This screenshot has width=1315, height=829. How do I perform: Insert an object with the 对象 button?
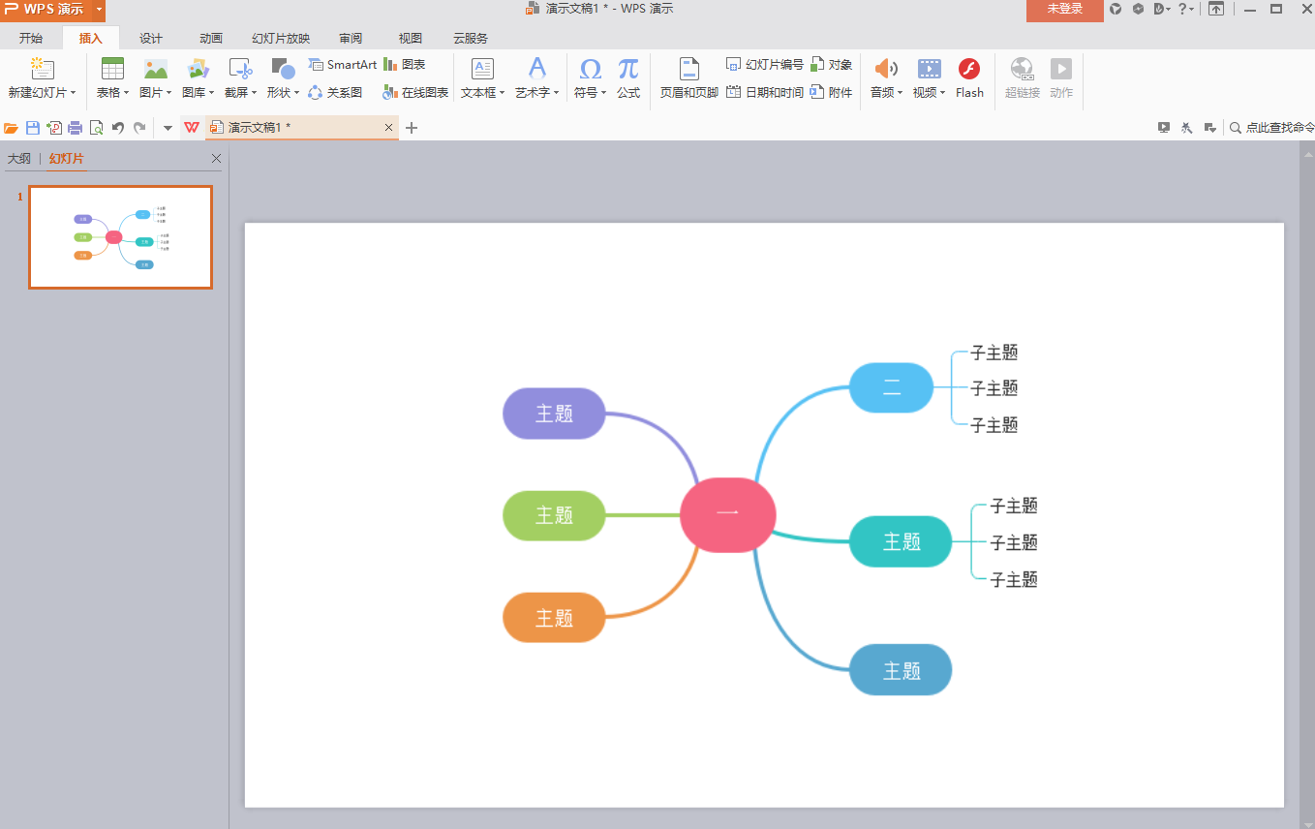tap(832, 65)
